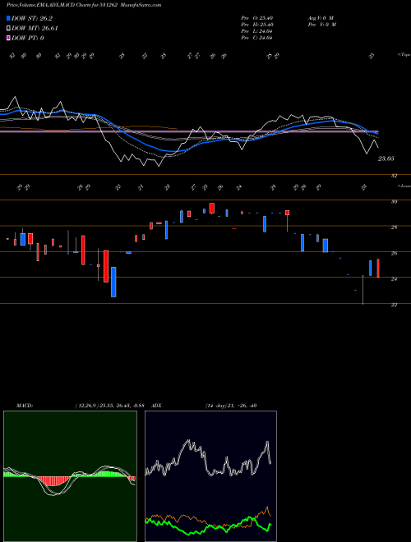
Task: Click the 'ADX' panel heading
Action: coord(157,406)
